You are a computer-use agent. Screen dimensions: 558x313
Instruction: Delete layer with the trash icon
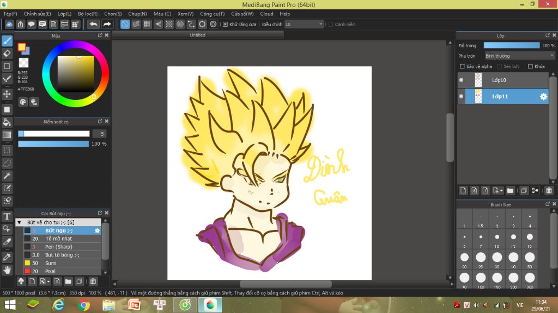[x=549, y=191]
